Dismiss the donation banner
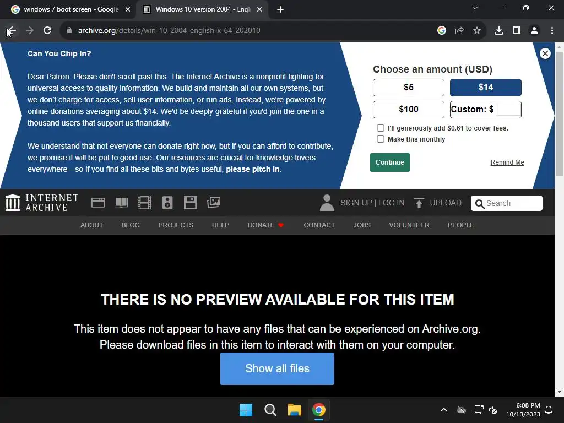The width and height of the screenshot is (564, 423). [x=545, y=53]
